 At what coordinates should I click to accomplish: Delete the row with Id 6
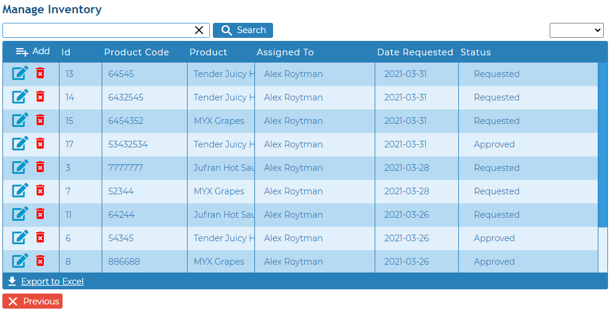point(40,237)
